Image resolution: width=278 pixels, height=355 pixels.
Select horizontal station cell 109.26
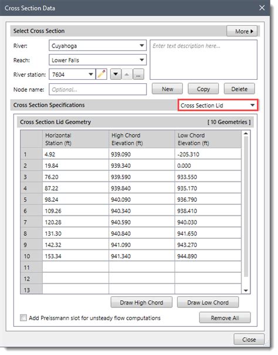click(76, 211)
